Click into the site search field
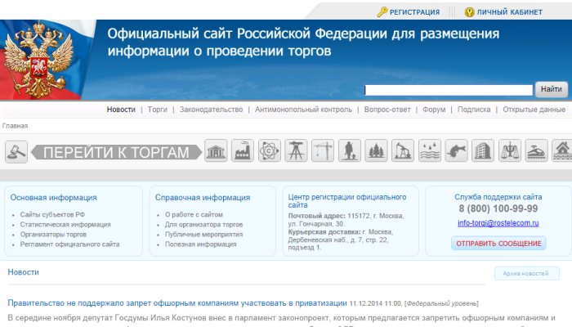 (x=449, y=89)
